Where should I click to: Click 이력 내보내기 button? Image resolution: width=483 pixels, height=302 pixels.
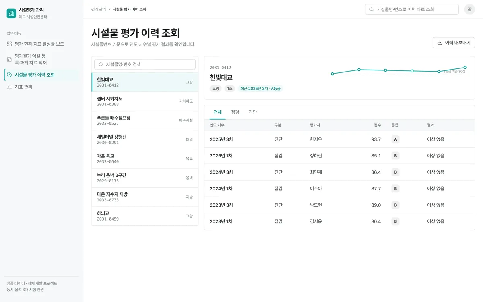pos(454,43)
